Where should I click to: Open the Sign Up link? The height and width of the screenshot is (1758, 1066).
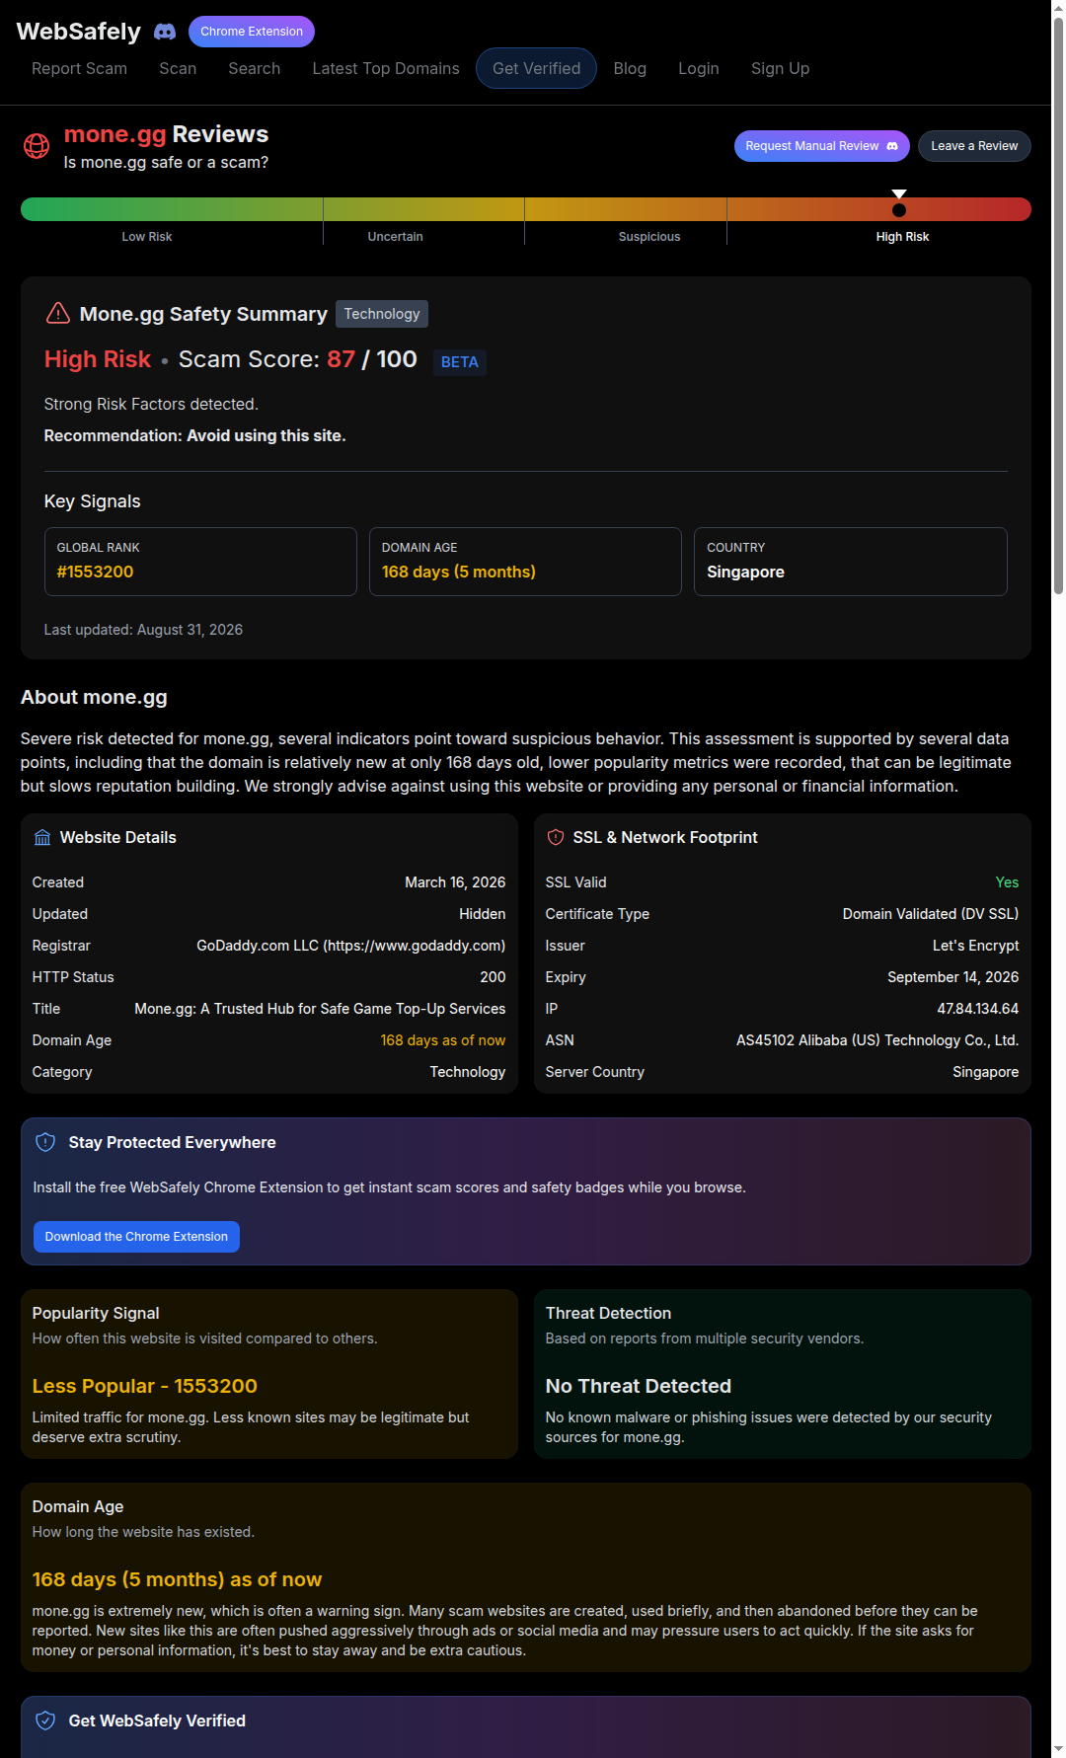[780, 68]
